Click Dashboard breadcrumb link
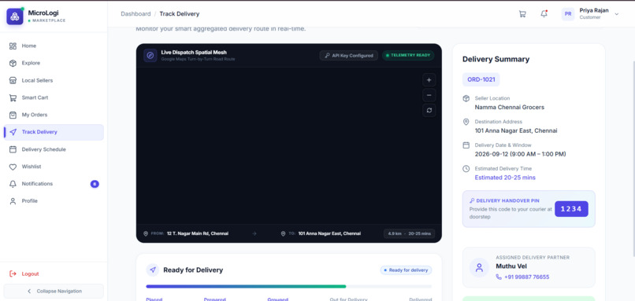Image resolution: width=635 pixels, height=301 pixels. point(136,13)
